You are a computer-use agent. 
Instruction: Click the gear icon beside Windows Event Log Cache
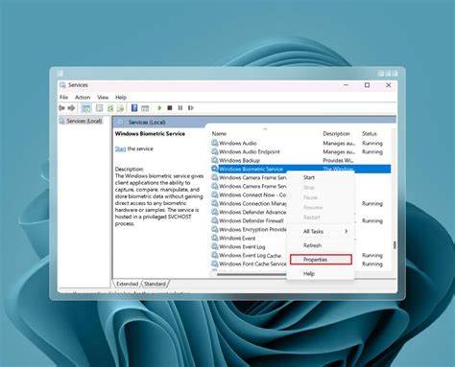coord(215,255)
